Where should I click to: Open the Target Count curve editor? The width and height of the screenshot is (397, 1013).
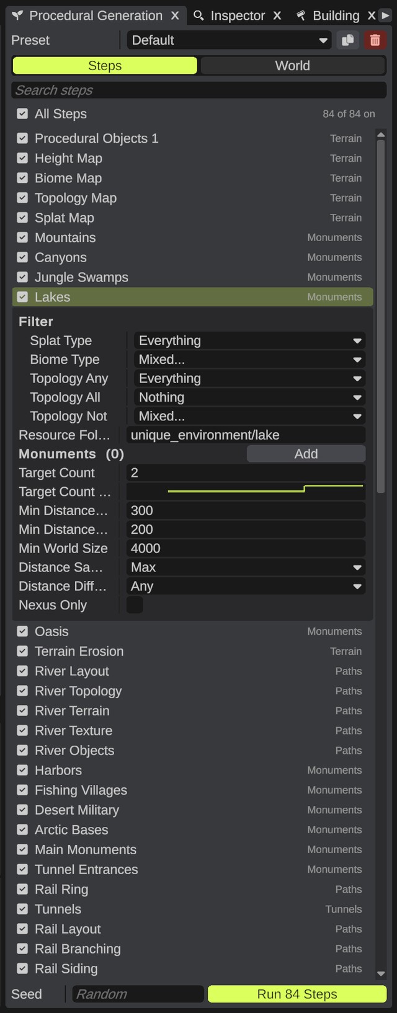[246, 492]
